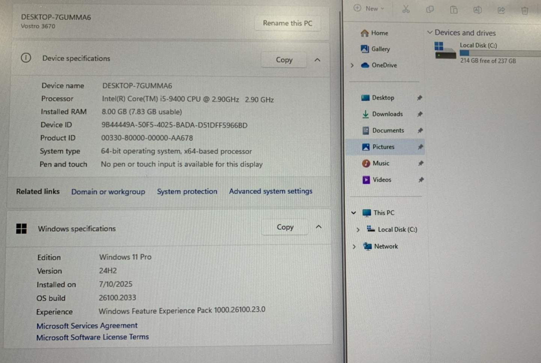Image resolution: width=541 pixels, height=363 pixels.
Task: Collapse the This PC tree node
Action: [354, 213]
